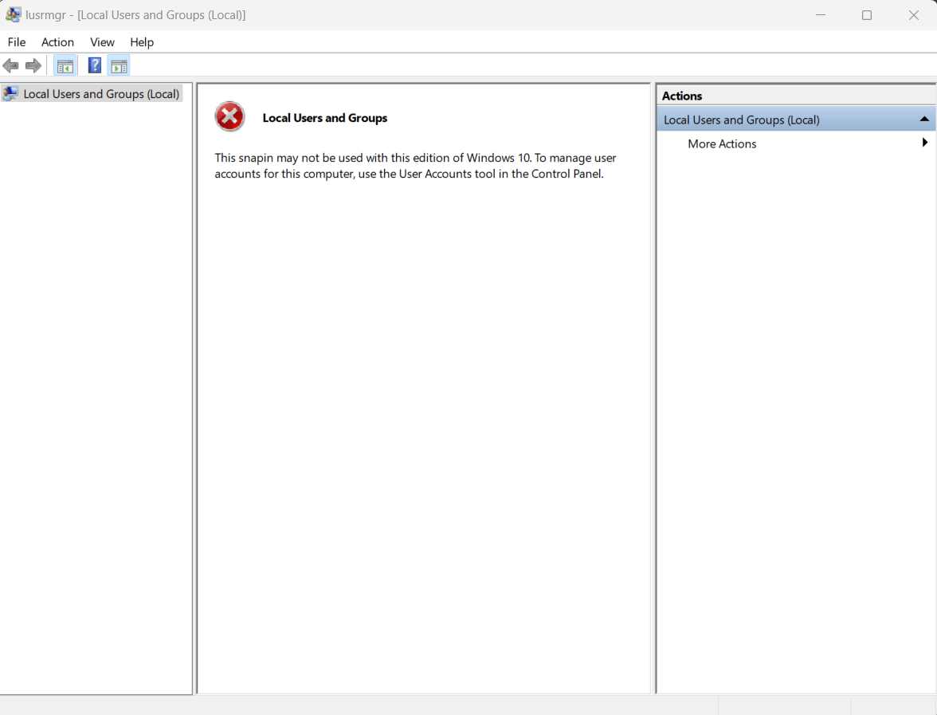Minimize the lusrmgr window
Viewport: 937px width, 715px height.
pos(821,15)
